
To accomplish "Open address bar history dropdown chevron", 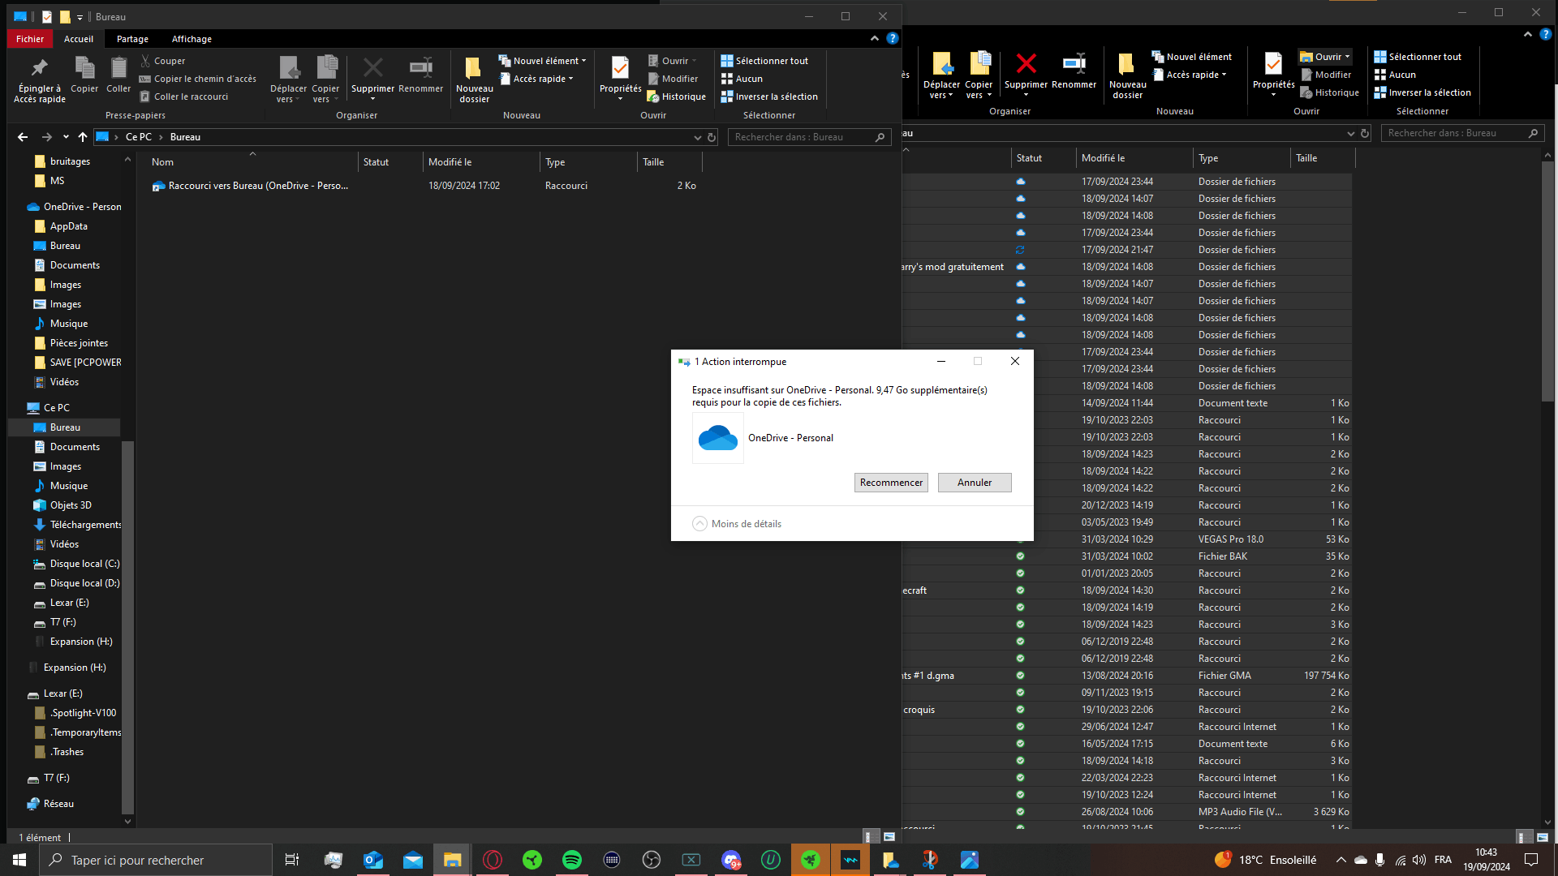I will click(697, 137).
